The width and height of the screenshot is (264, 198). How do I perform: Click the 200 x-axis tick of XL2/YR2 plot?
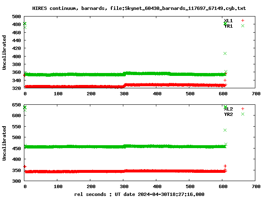coord(91,186)
